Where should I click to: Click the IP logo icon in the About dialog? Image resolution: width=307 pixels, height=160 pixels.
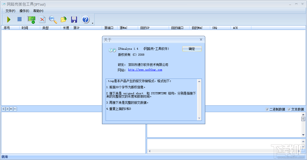click(112, 50)
